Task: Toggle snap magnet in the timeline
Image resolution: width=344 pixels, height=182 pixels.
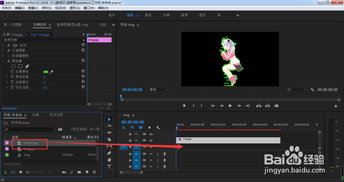Action: tap(132, 128)
